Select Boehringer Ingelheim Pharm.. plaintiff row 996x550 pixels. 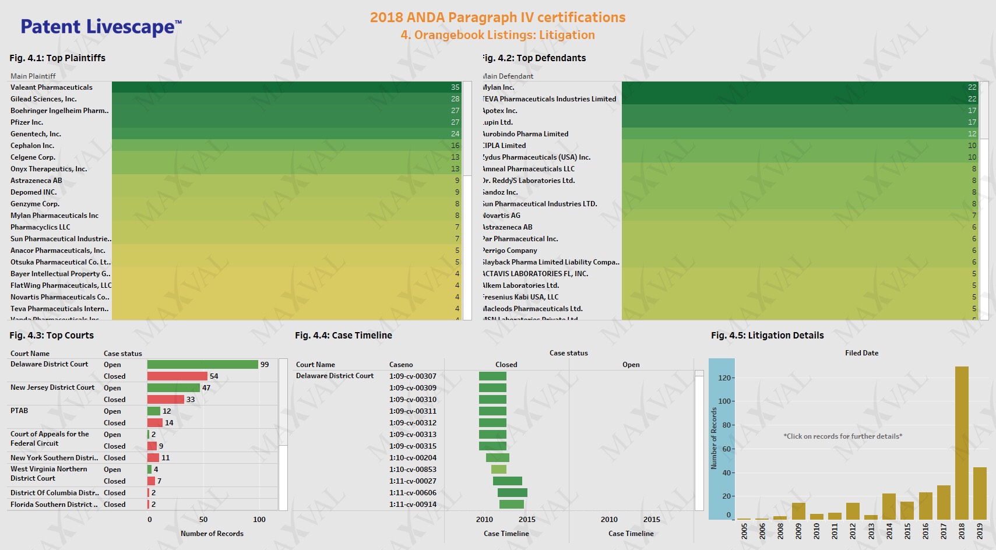[235, 111]
